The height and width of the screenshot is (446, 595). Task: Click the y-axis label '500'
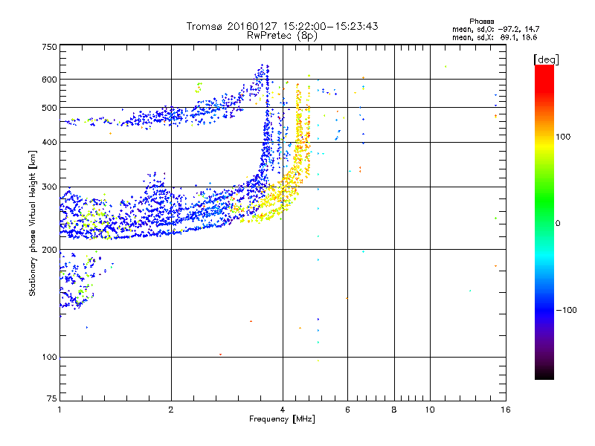49,108
